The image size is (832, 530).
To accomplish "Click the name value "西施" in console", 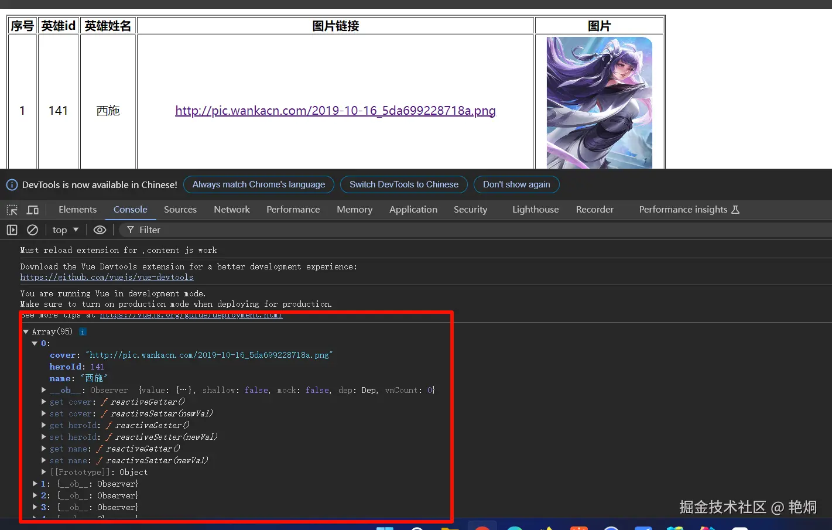I will click(x=94, y=379).
